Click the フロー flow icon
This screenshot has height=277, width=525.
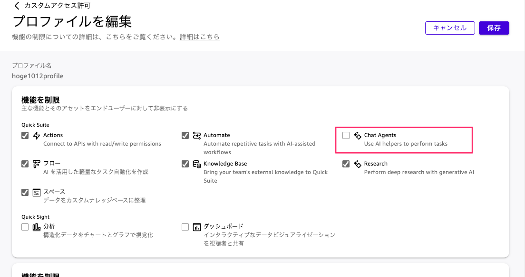[37, 164]
